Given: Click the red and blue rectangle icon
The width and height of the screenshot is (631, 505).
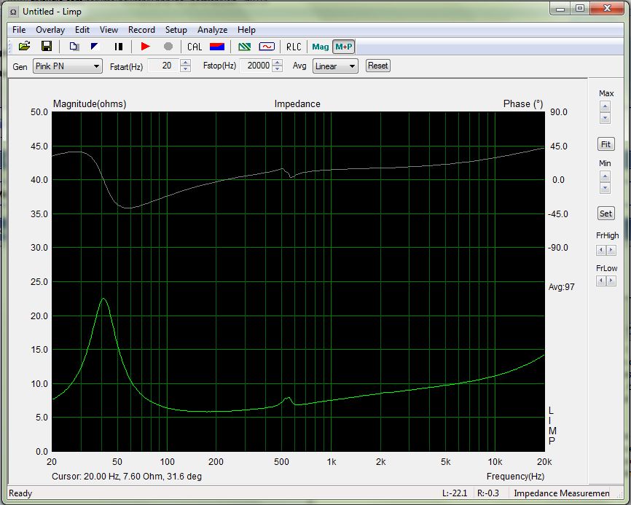Looking at the screenshot, I should [x=217, y=47].
